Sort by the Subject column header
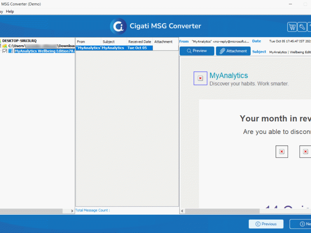The height and width of the screenshot is (233, 311). 114,42
